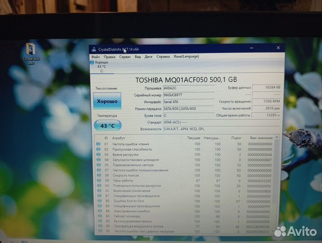322x243 pixels.
Task: Click the status circle icon for row BB
Action: 100,211
